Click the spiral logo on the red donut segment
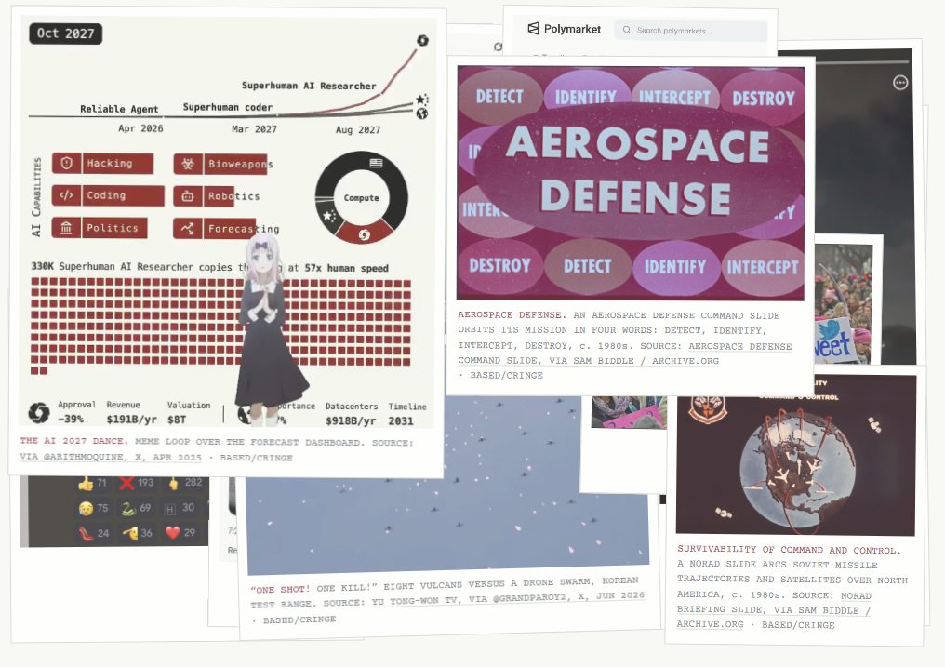 pyautogui.click(x=364, y=234)
